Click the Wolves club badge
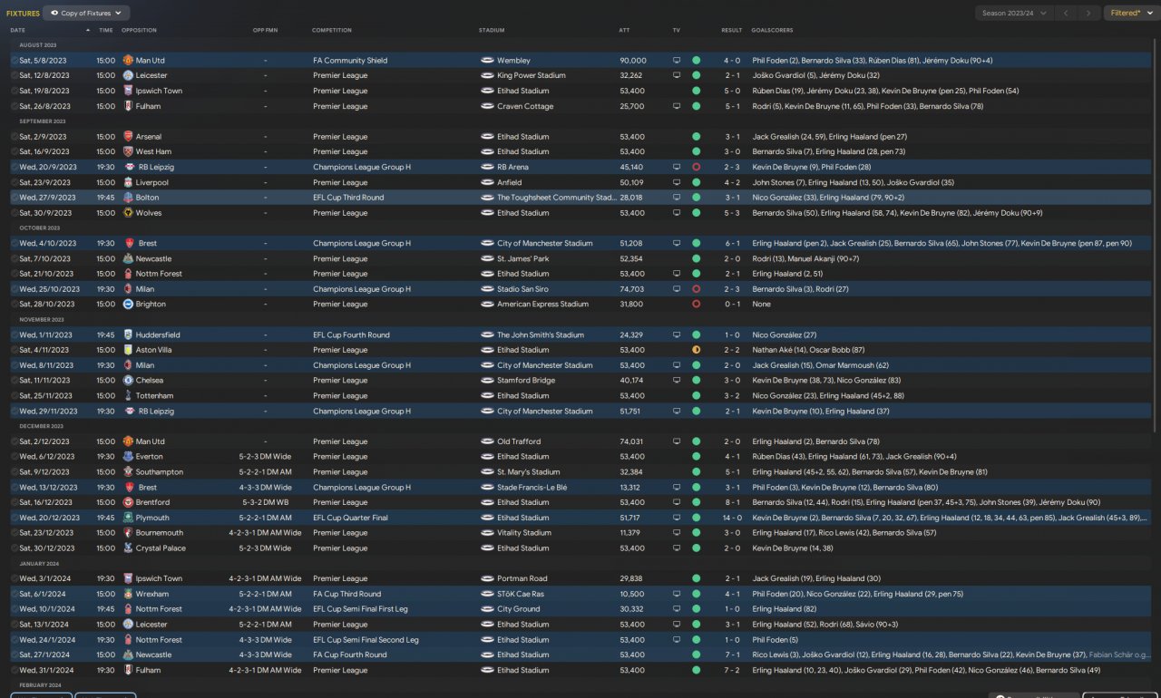Screen dimensions: 1161x698 pyautogui.click(x=128, y=213)
